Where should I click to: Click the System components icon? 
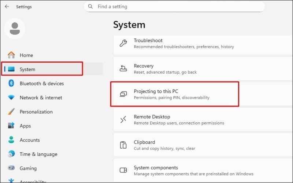(x=123, y=171)
